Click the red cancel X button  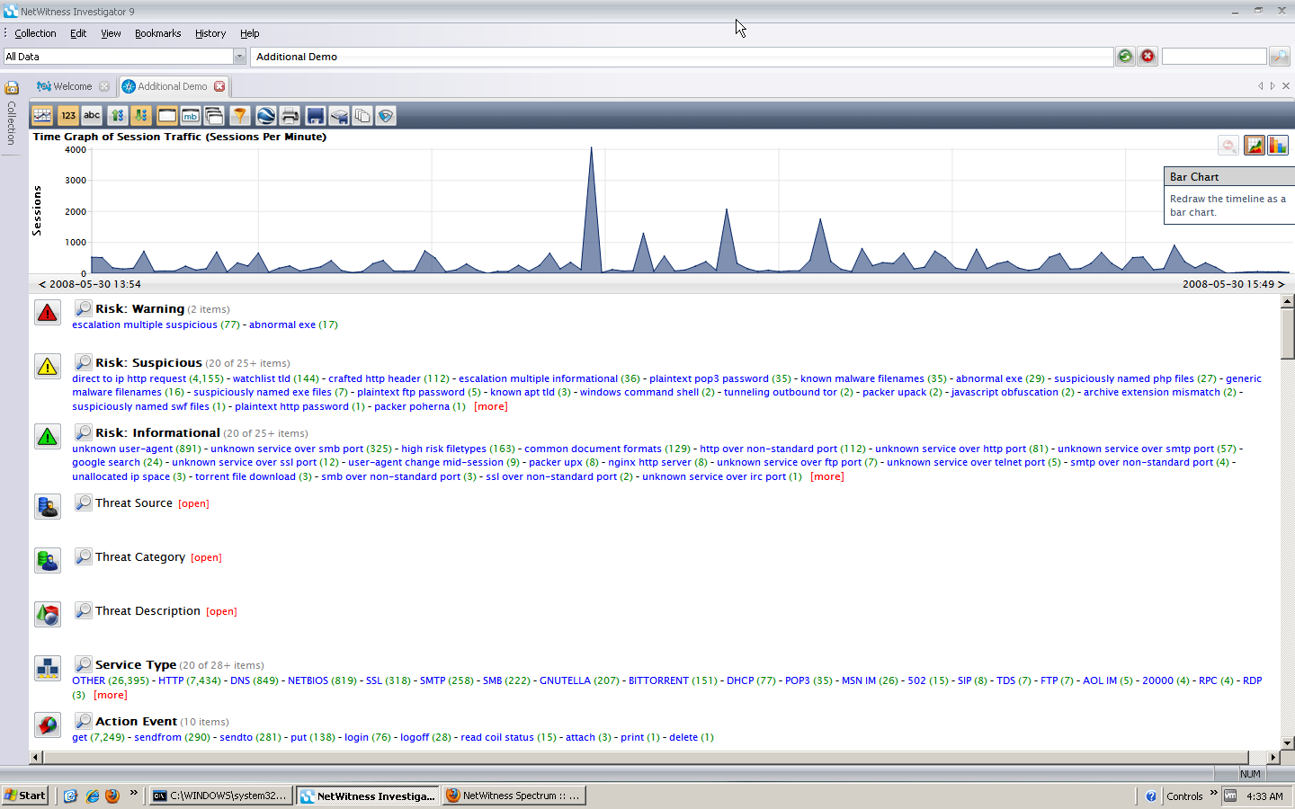click(1148, 56)
